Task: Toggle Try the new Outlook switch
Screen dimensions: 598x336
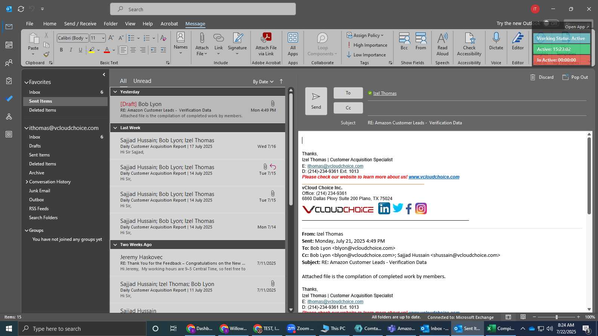Action: pos(551,23)
